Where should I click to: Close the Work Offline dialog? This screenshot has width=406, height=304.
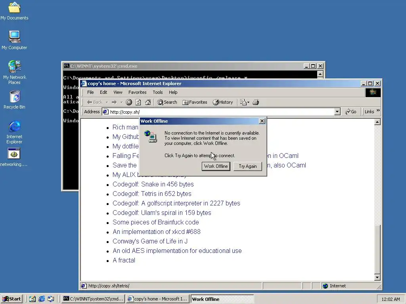coord(262,121)
